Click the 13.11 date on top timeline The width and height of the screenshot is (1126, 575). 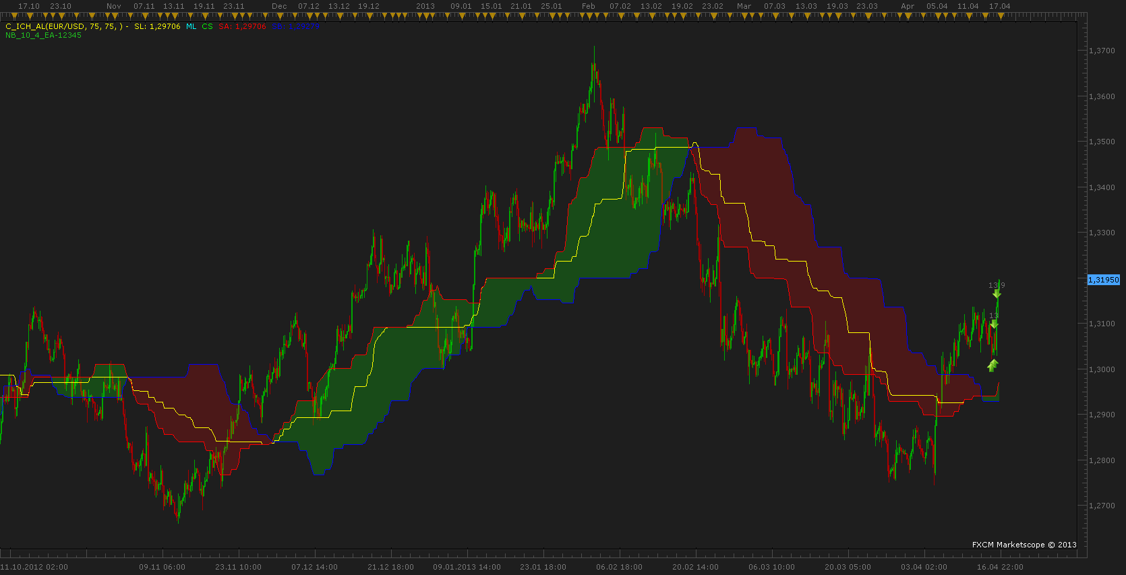174,6
